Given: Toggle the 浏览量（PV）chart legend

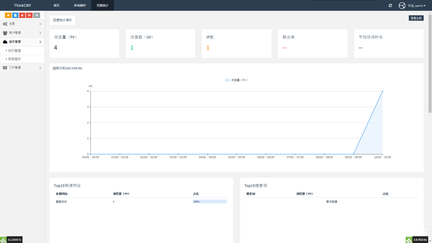Looking at the screenshot, I should pyautogui.click(x=236, y=80).
